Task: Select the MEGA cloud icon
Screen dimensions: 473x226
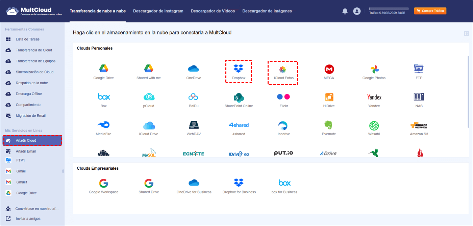Action: (x=329, y=69)
